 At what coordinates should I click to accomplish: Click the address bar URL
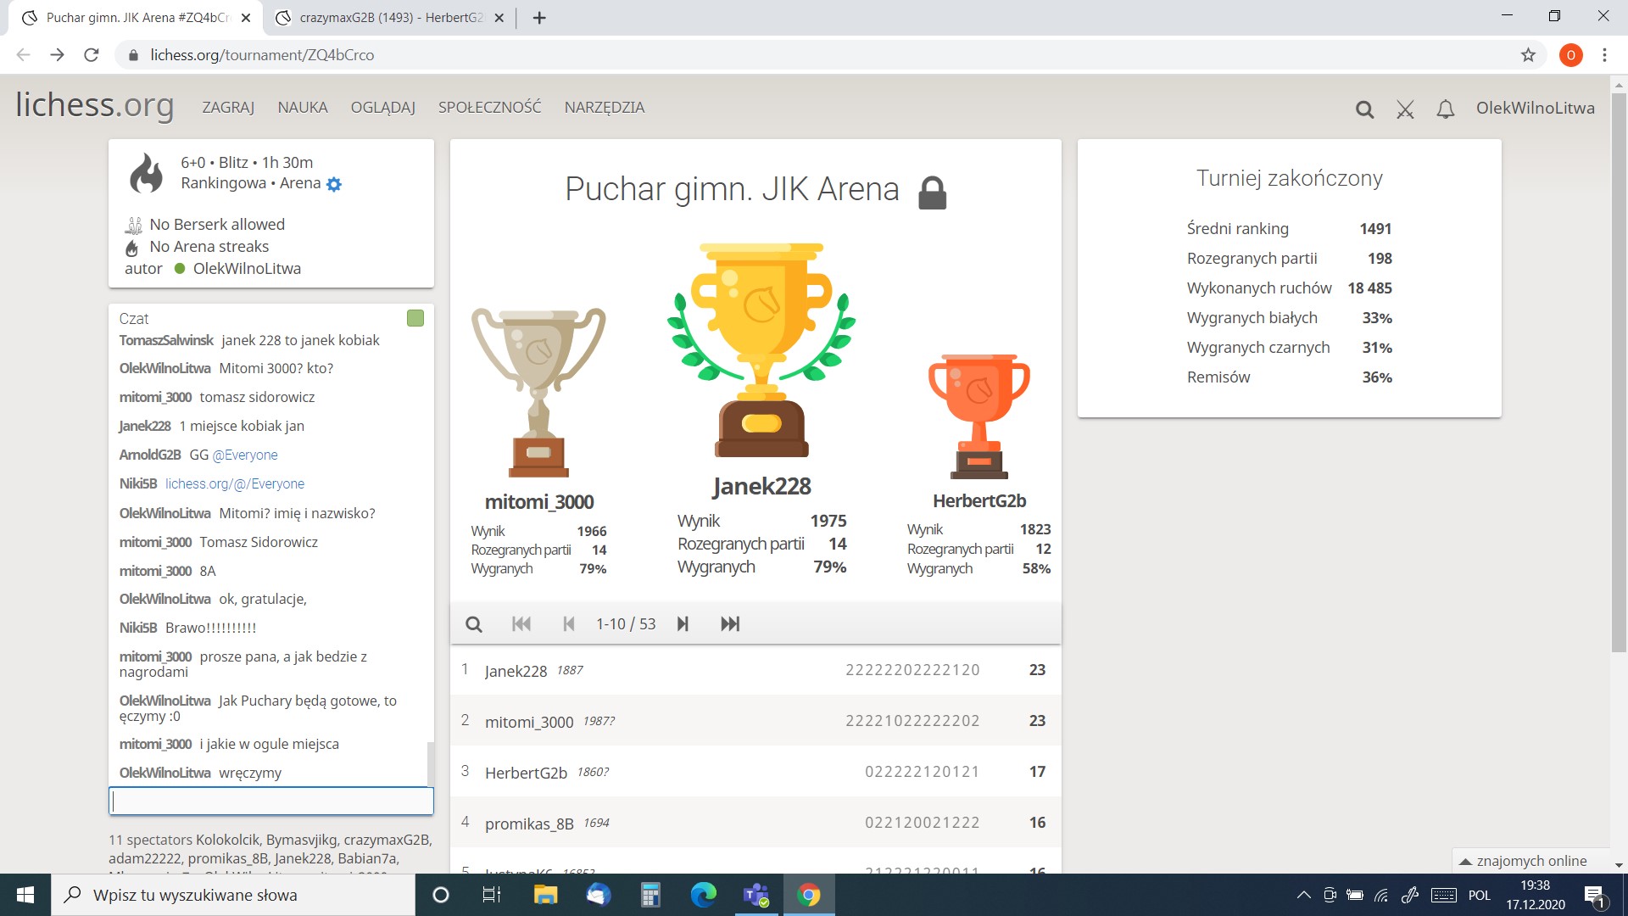click(x=262, y=55)
